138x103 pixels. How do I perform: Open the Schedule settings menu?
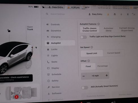pyautogui.click(x=56, y=74)
